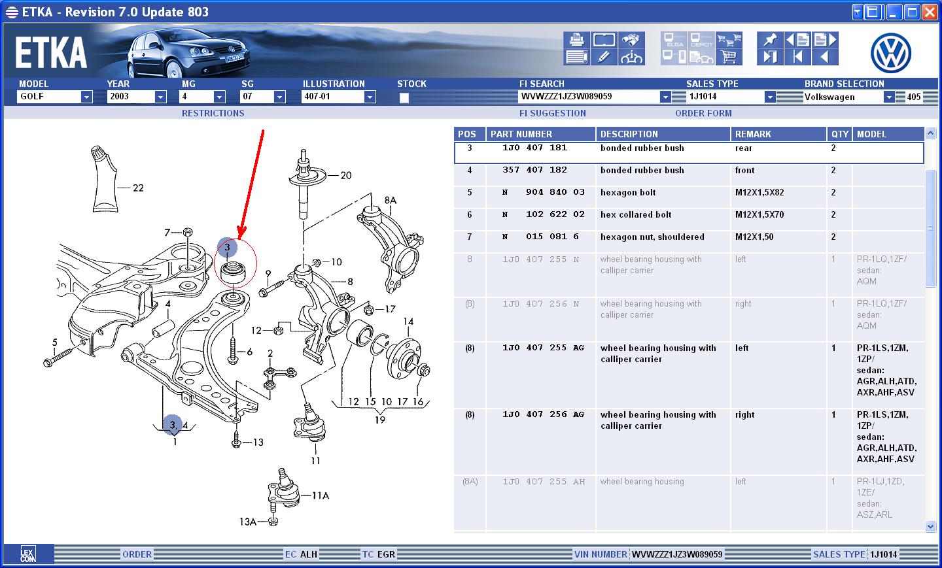The height and width of the screenshot is (568, 942).
Task: Open the YEAR dropdown showing 2003
Action: tap(160, 97)
